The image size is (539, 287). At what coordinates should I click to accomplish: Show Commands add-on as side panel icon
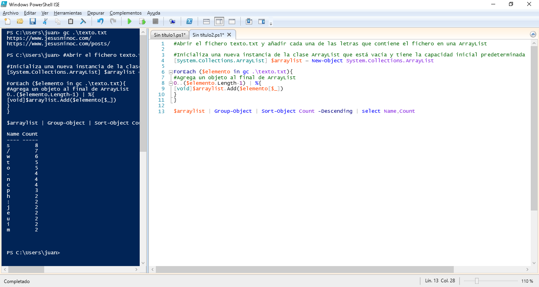click(262, 21)
